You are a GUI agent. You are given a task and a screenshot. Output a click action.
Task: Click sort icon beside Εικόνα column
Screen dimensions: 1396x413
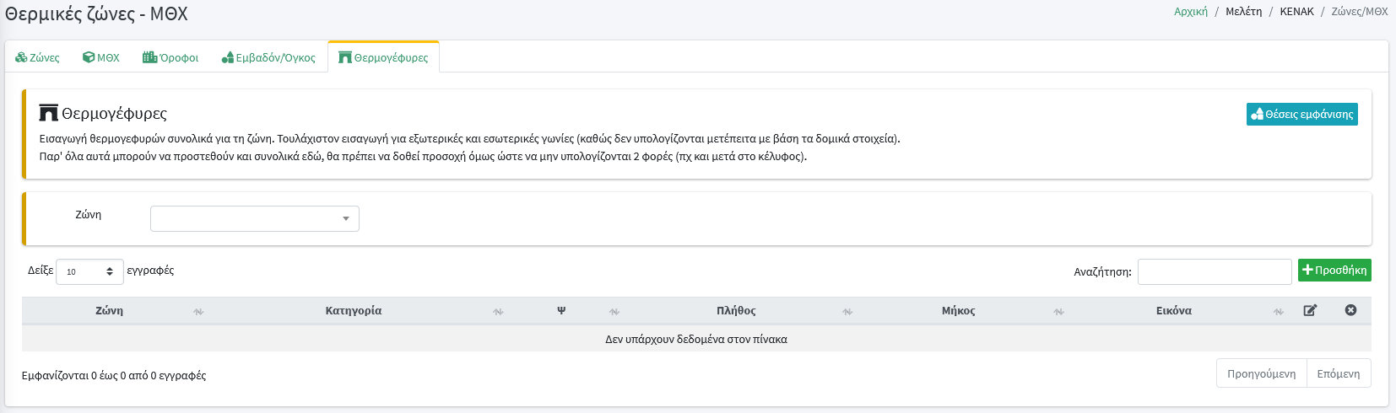click(1279, 312)
